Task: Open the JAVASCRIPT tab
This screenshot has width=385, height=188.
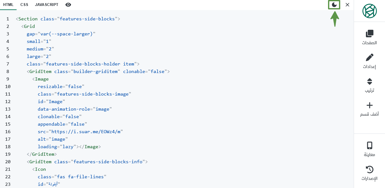Action: [47, 5]
